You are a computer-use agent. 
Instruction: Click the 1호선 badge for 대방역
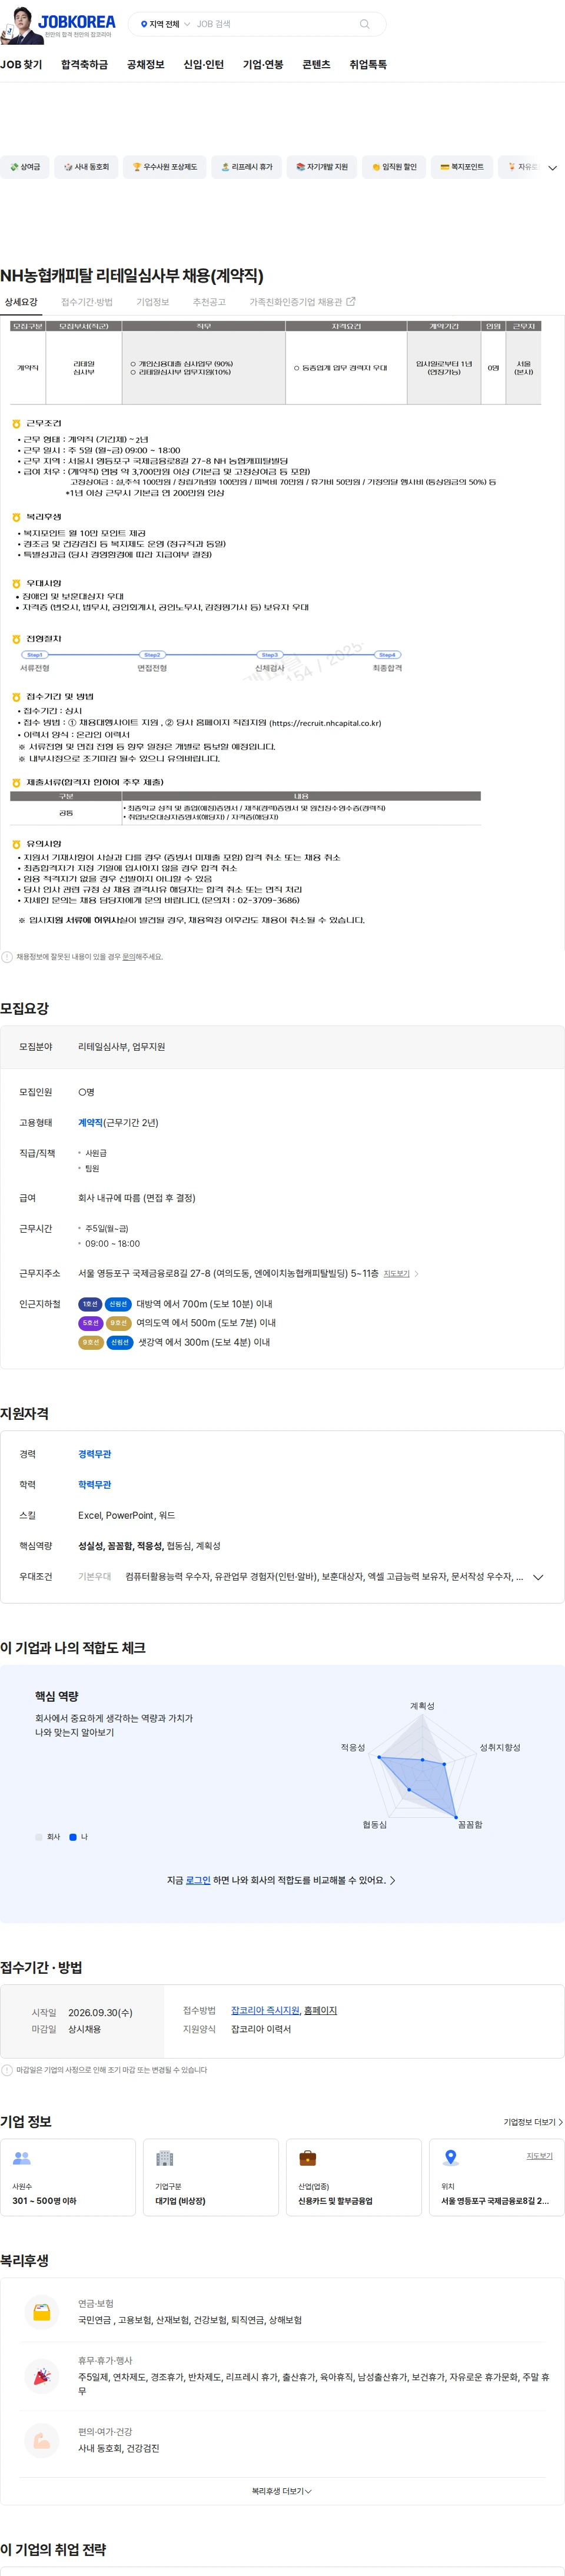pos(90,1304)
